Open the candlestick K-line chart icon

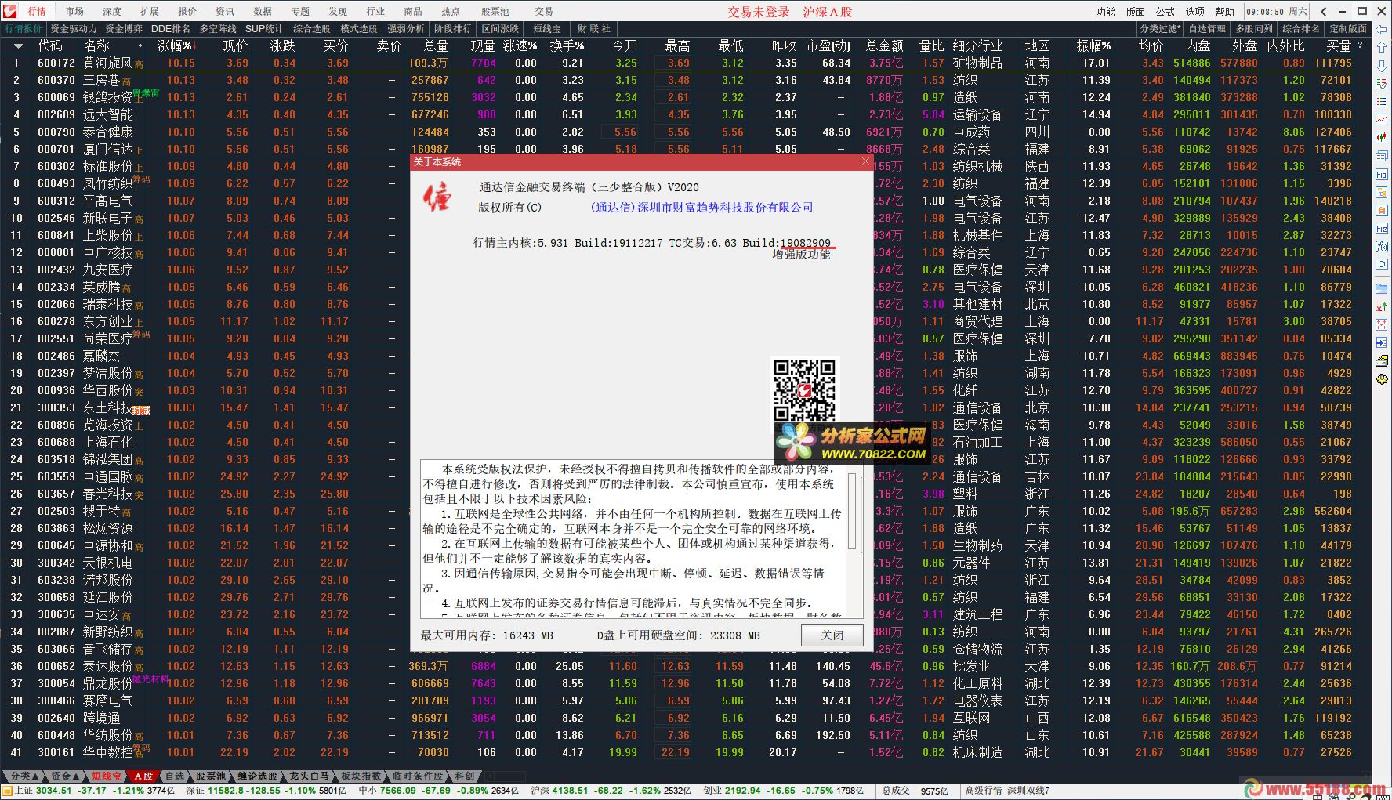point(1381,137)
